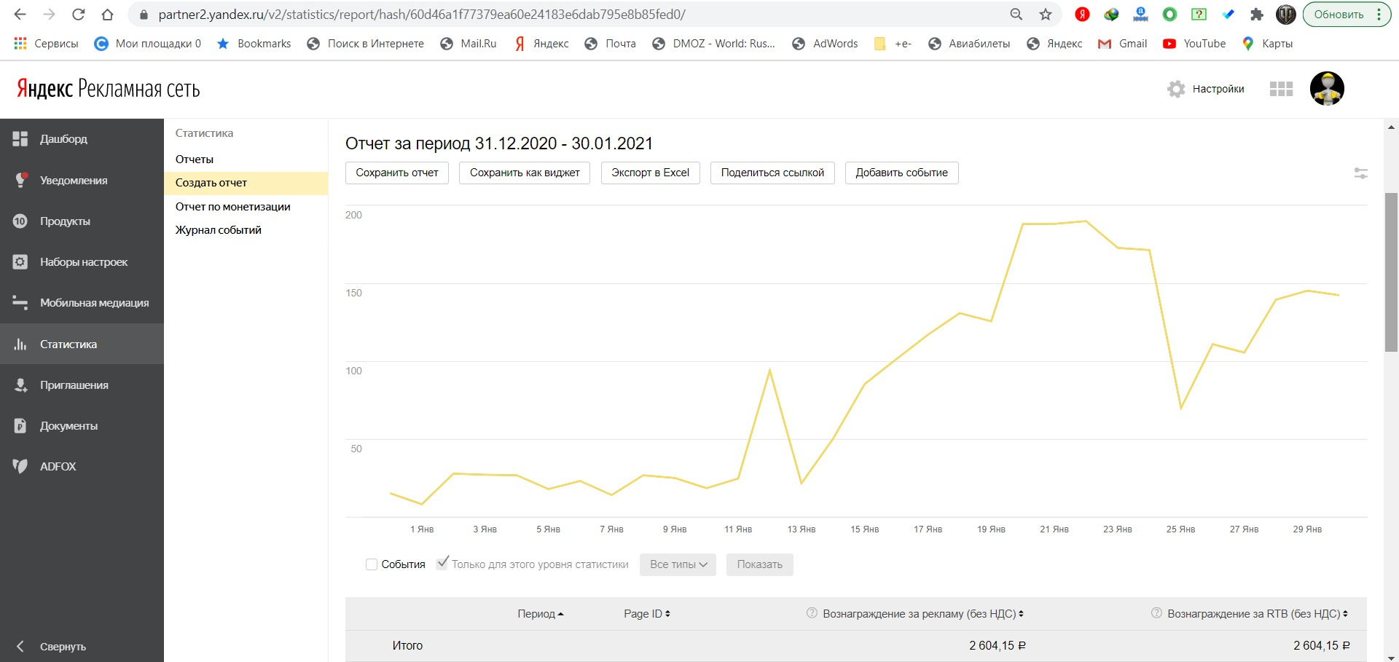1399x662 pixels.
Task: Click help icon beside 'Вознаграждение за рекламу'
Action: click(x=812, y=613)
